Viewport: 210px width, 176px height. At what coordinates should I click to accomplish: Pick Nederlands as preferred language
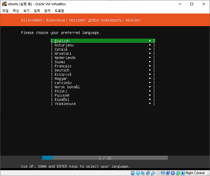103,58
